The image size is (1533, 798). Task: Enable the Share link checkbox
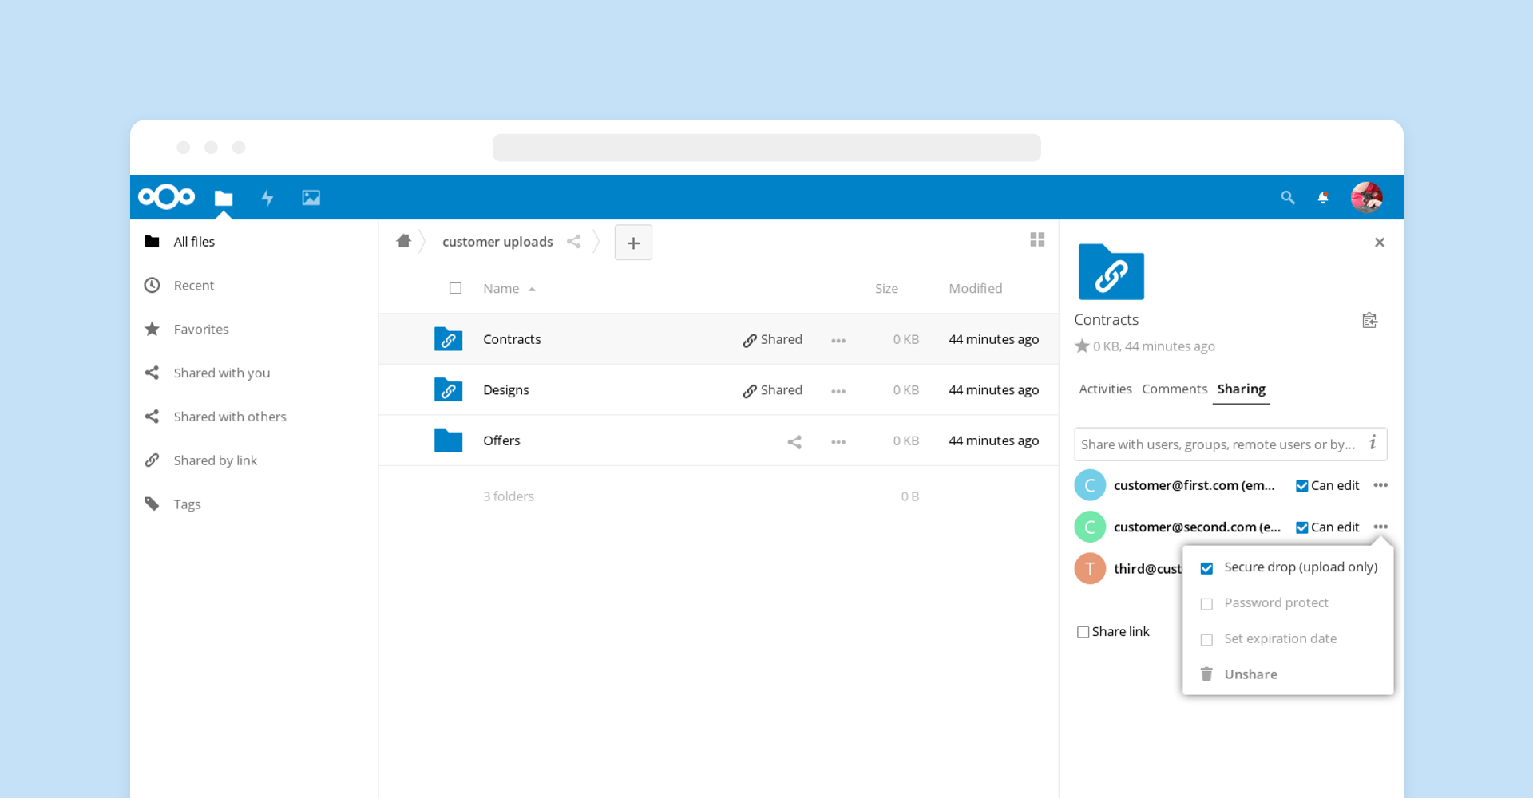[1083, 632]
